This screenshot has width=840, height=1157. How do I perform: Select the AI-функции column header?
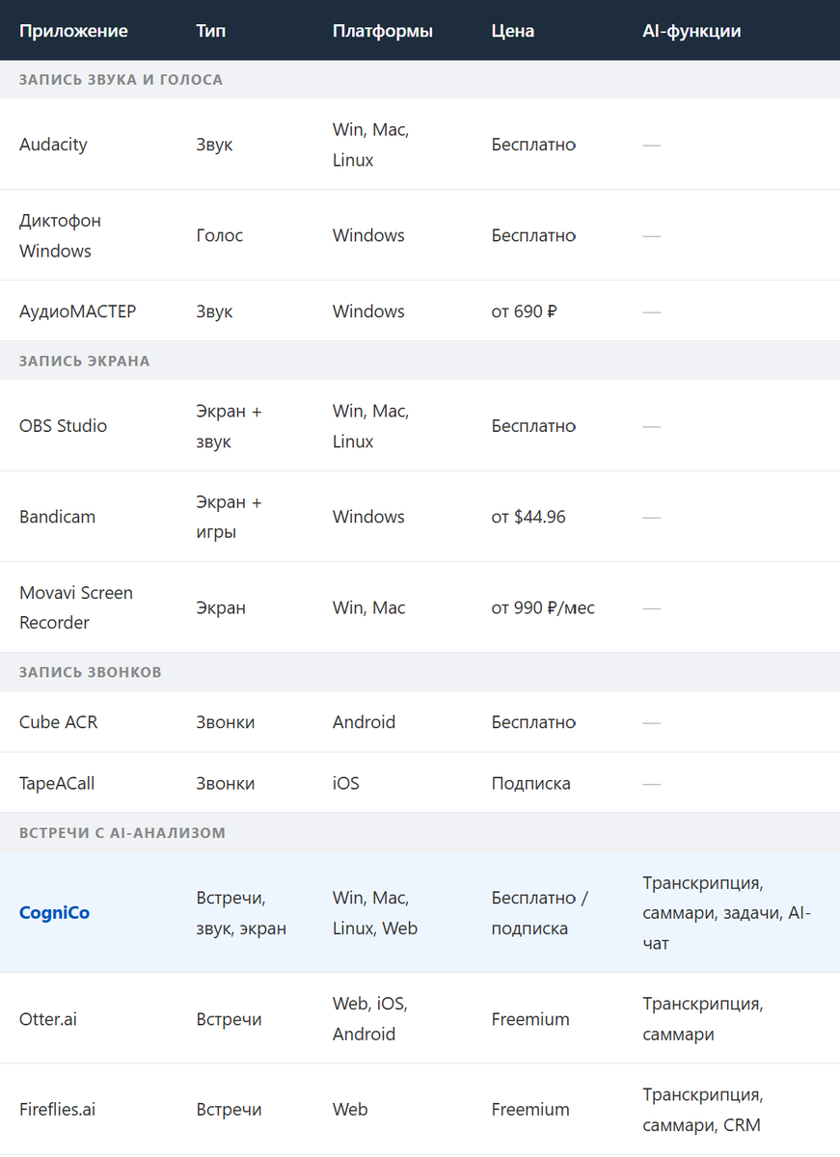click(x=691, y=31)
